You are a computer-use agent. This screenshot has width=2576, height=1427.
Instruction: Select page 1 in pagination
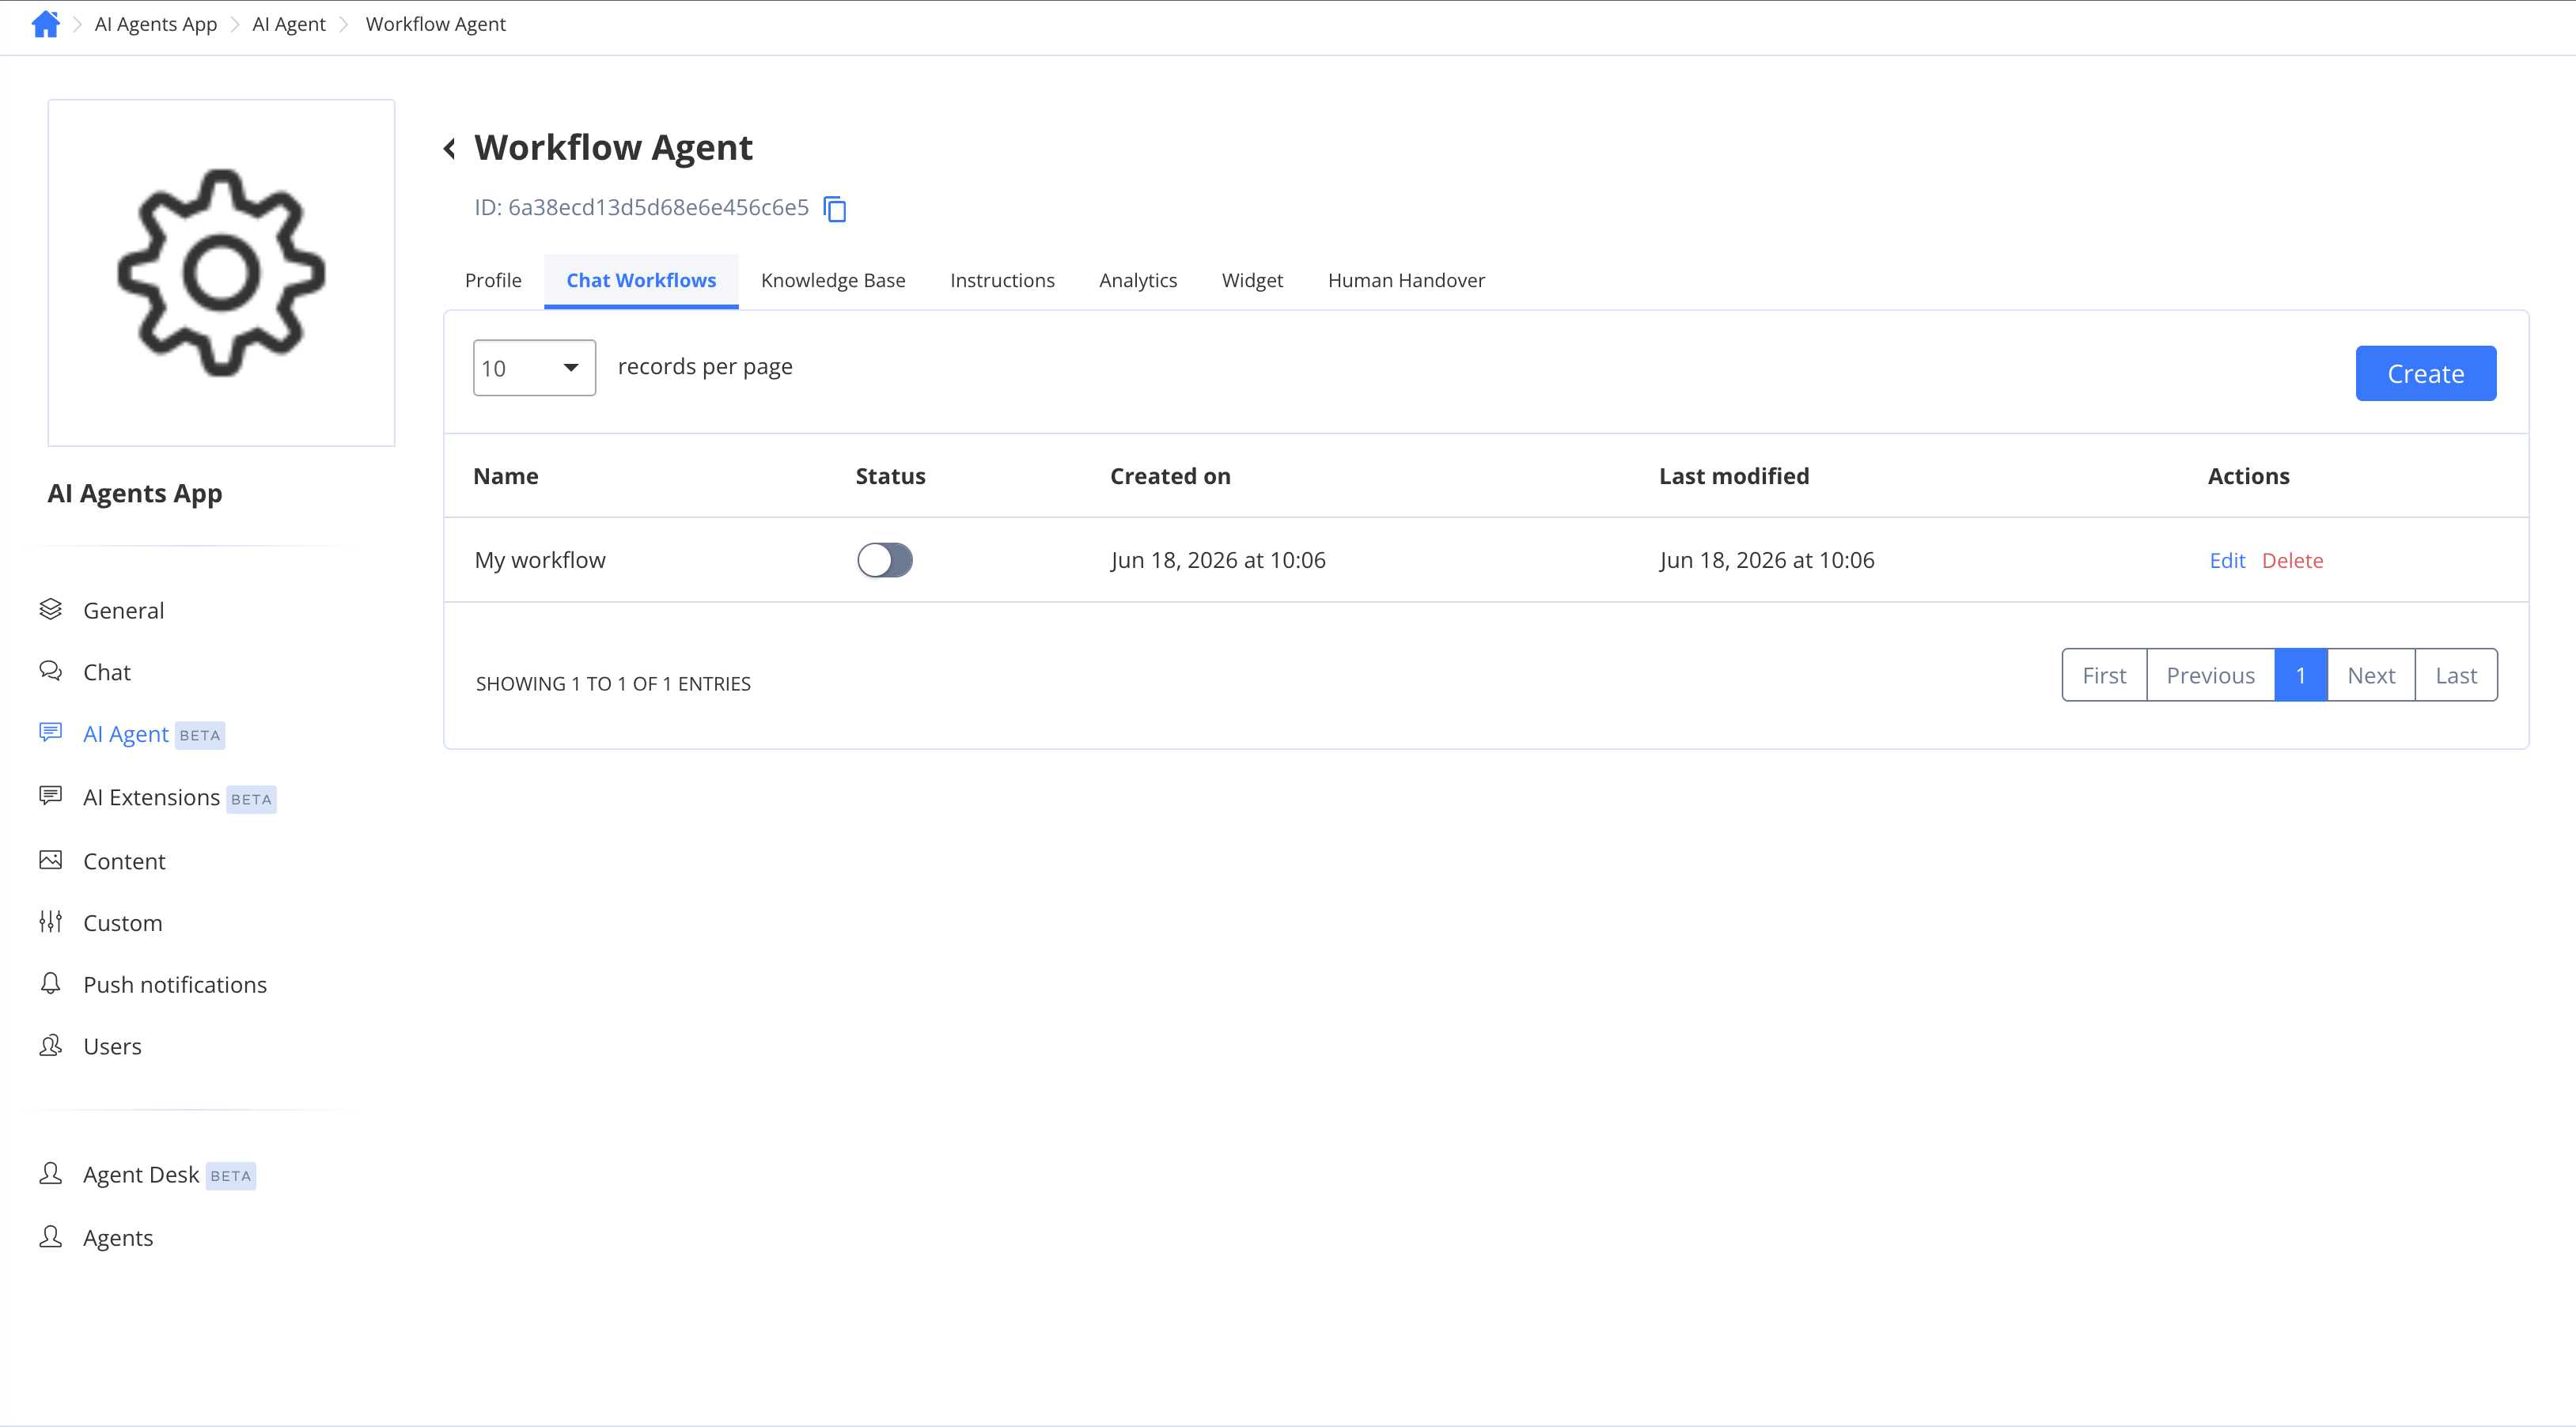point(2300,675)
